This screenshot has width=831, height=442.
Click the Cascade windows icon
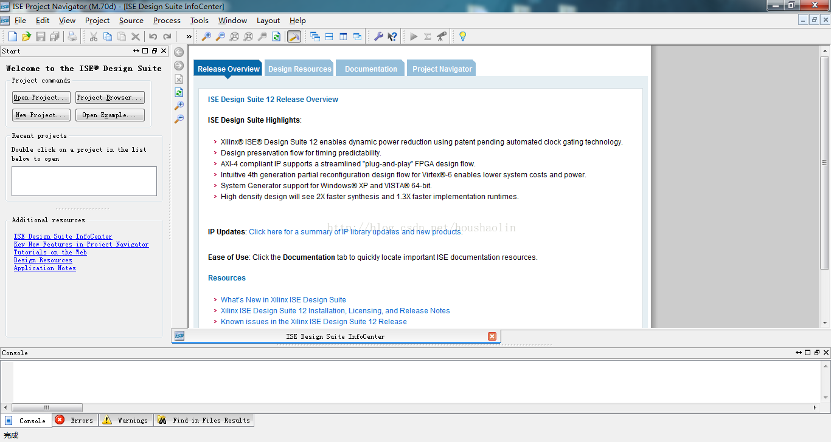coord(315,36)
